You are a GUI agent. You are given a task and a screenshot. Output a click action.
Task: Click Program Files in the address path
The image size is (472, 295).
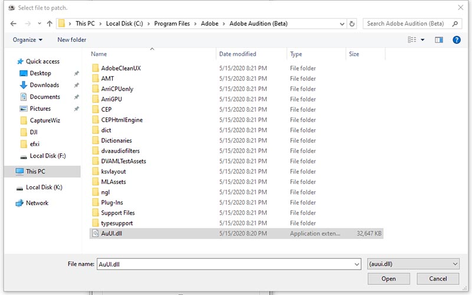[x=172, y=24]
